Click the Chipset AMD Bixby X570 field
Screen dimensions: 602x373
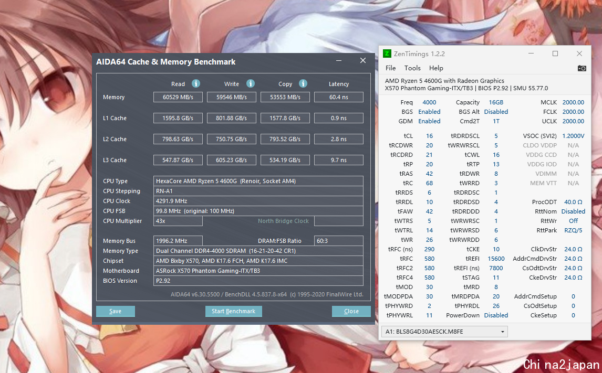(x=258, y=261)
